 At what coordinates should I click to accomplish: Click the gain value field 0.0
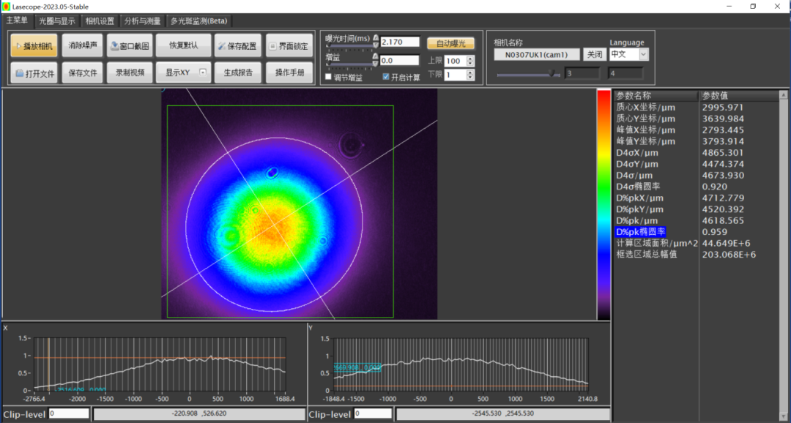[x=400, y=61]
